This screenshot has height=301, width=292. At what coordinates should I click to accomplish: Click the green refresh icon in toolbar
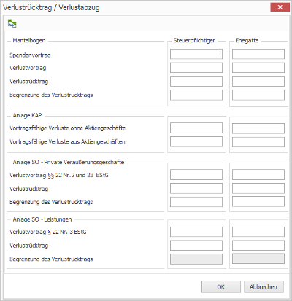12,23
